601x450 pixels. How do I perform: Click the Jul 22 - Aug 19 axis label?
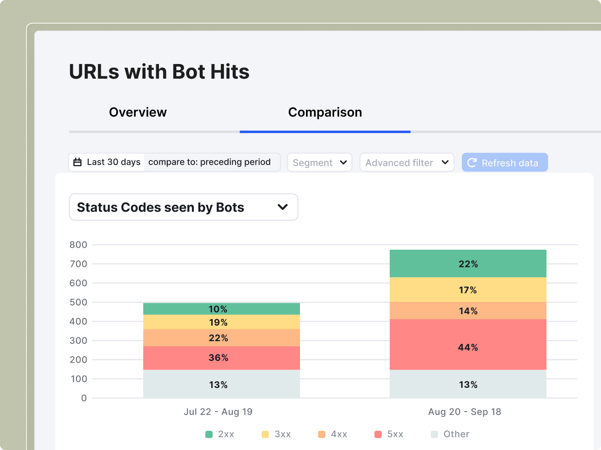[x=218, y=412]
